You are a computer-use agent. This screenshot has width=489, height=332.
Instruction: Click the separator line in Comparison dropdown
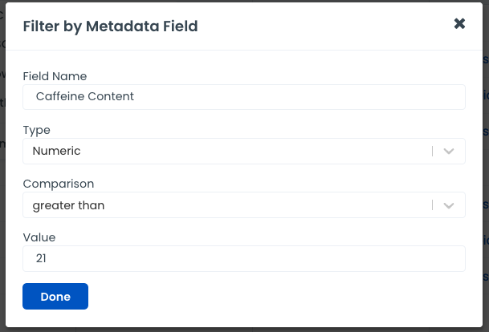pyautogui.click(x=433, y=205)
